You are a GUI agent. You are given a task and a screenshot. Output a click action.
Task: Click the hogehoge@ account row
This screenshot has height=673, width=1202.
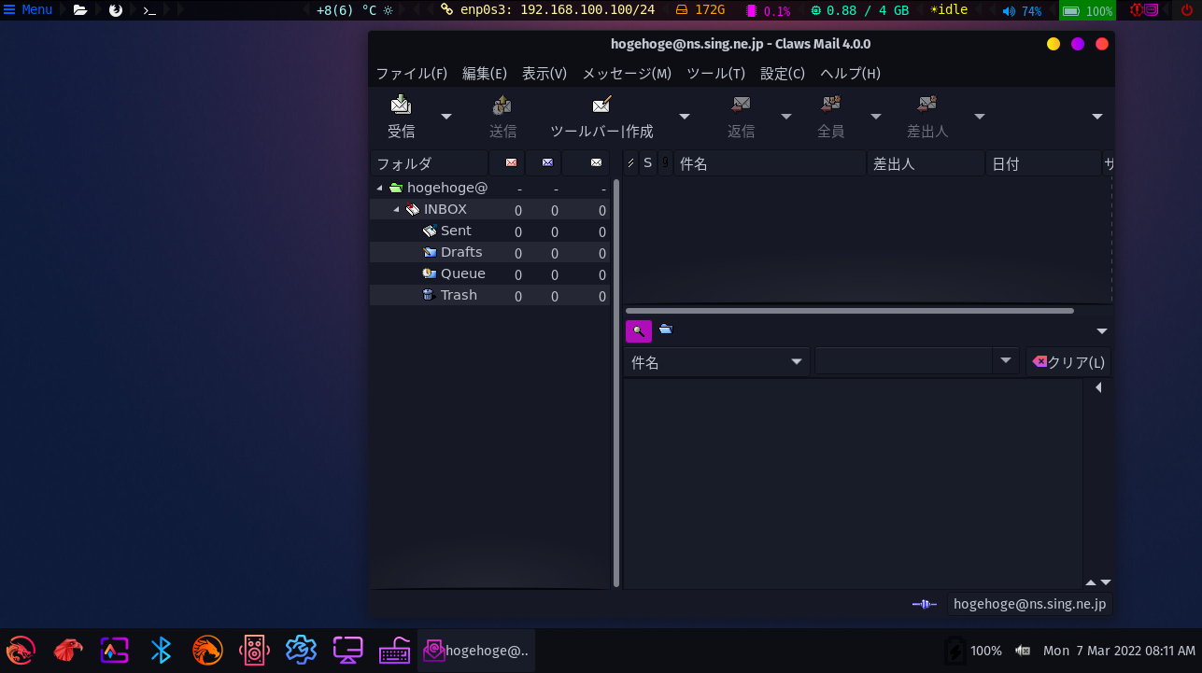pyautogui.click(x=489, y=188)
